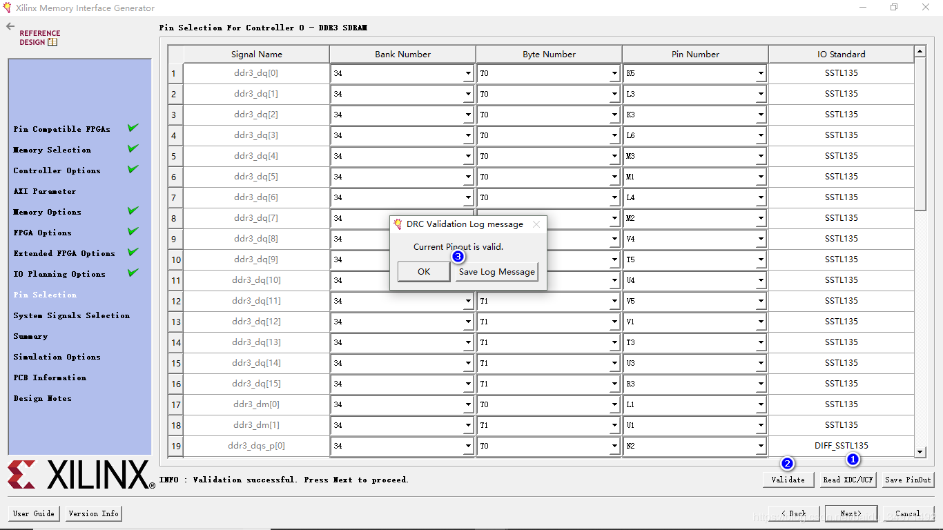Click Save Log Message button
The height and width of the screenshot is (530, 943).
click(x=497, y=272)
